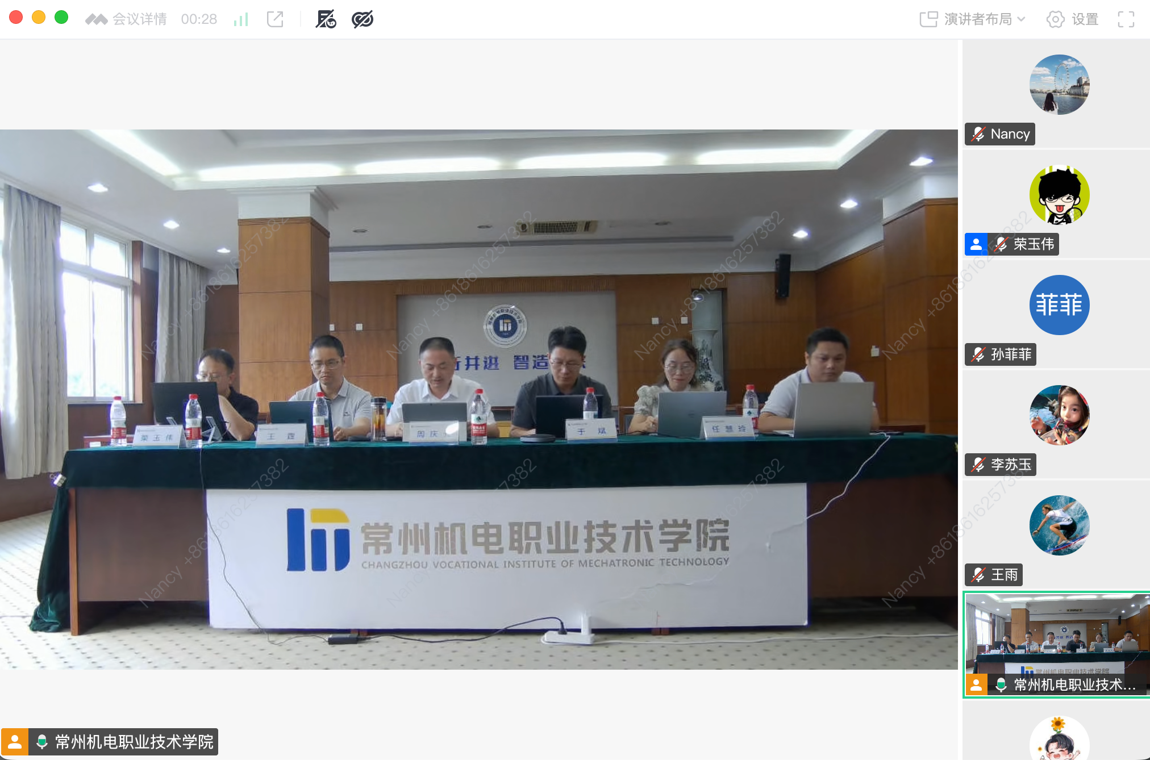Screen dimensions: 1150x760
Task: Click 荣玉伟's muted microphone icon
Action: [1001, 244]
